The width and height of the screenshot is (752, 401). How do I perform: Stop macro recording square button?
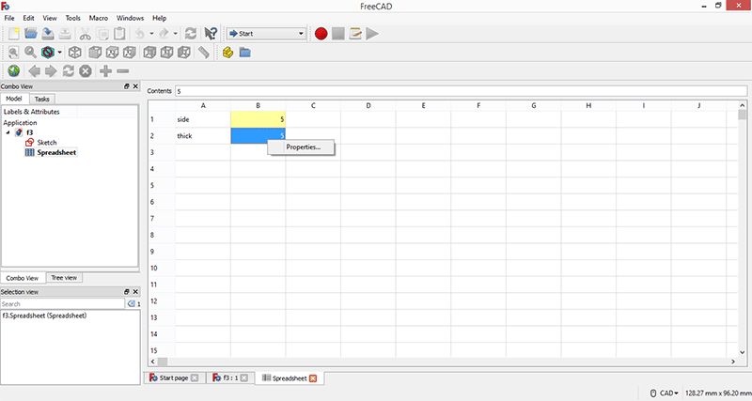click(x=338, y=34)
